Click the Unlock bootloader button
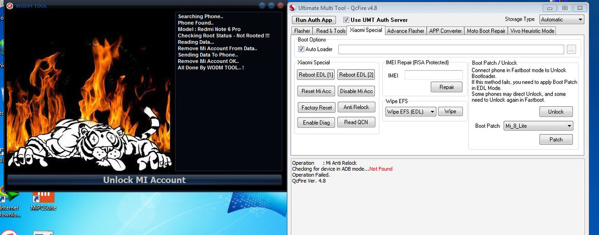Image resolution: width=599 pixels, height=235 pixels. tap(556, 112)
